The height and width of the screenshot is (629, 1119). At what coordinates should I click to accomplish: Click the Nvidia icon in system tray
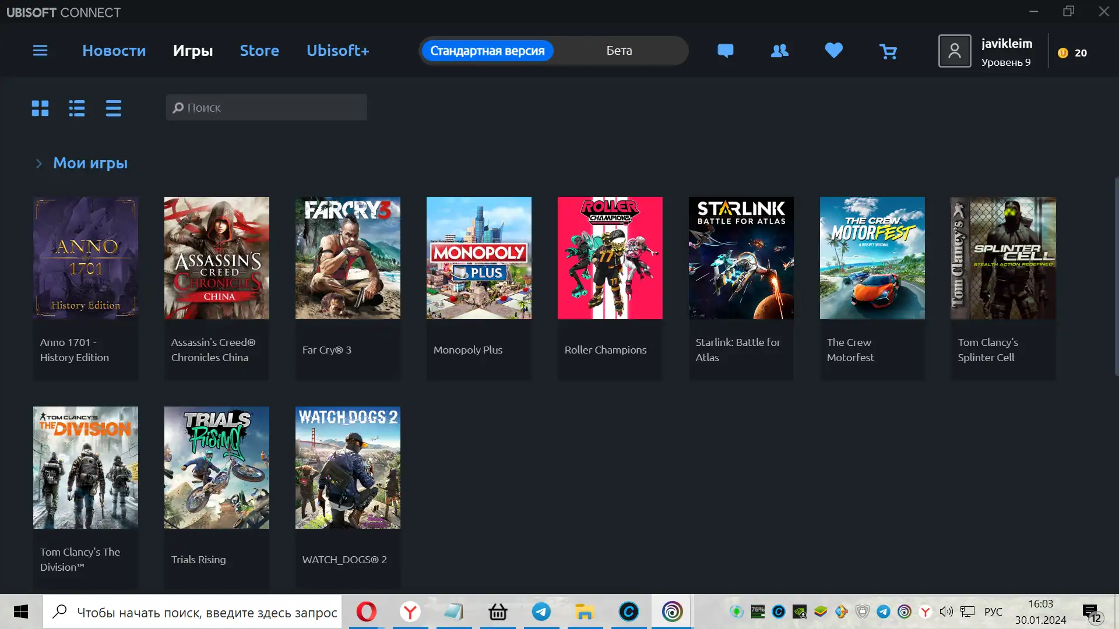800,612
